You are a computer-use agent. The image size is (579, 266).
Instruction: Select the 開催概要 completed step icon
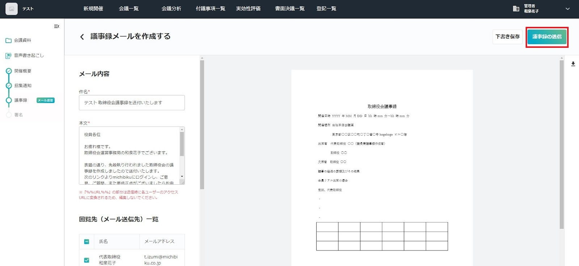(9, 71)
